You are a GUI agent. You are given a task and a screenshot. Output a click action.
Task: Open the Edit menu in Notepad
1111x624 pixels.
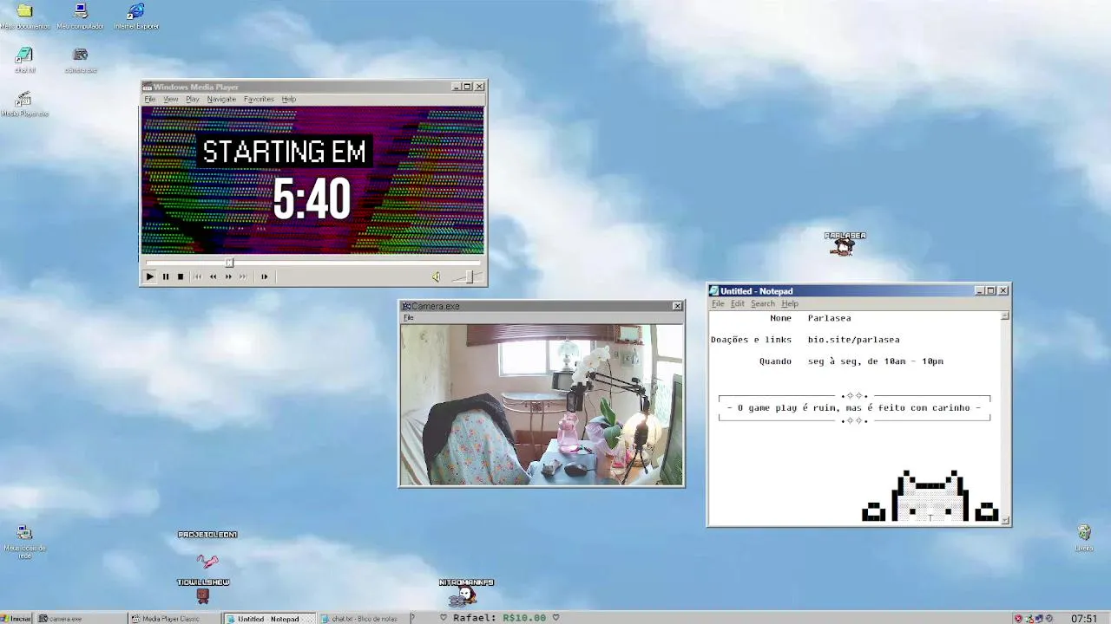point(738,303)
